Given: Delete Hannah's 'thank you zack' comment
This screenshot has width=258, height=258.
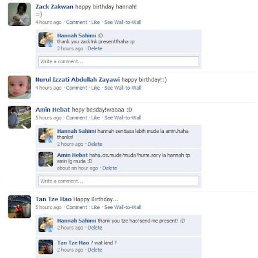Looking at the screenshot, I should coord(95,48).
